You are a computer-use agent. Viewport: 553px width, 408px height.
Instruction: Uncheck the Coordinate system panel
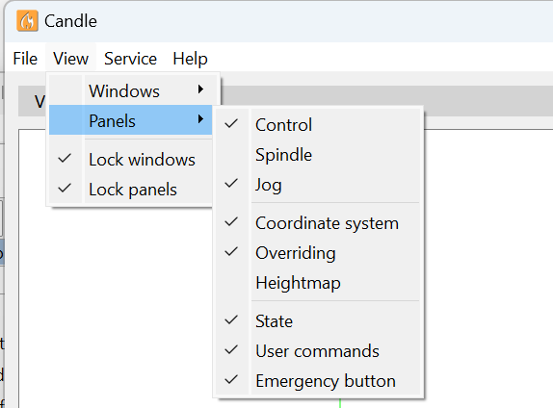click(318, 222)
